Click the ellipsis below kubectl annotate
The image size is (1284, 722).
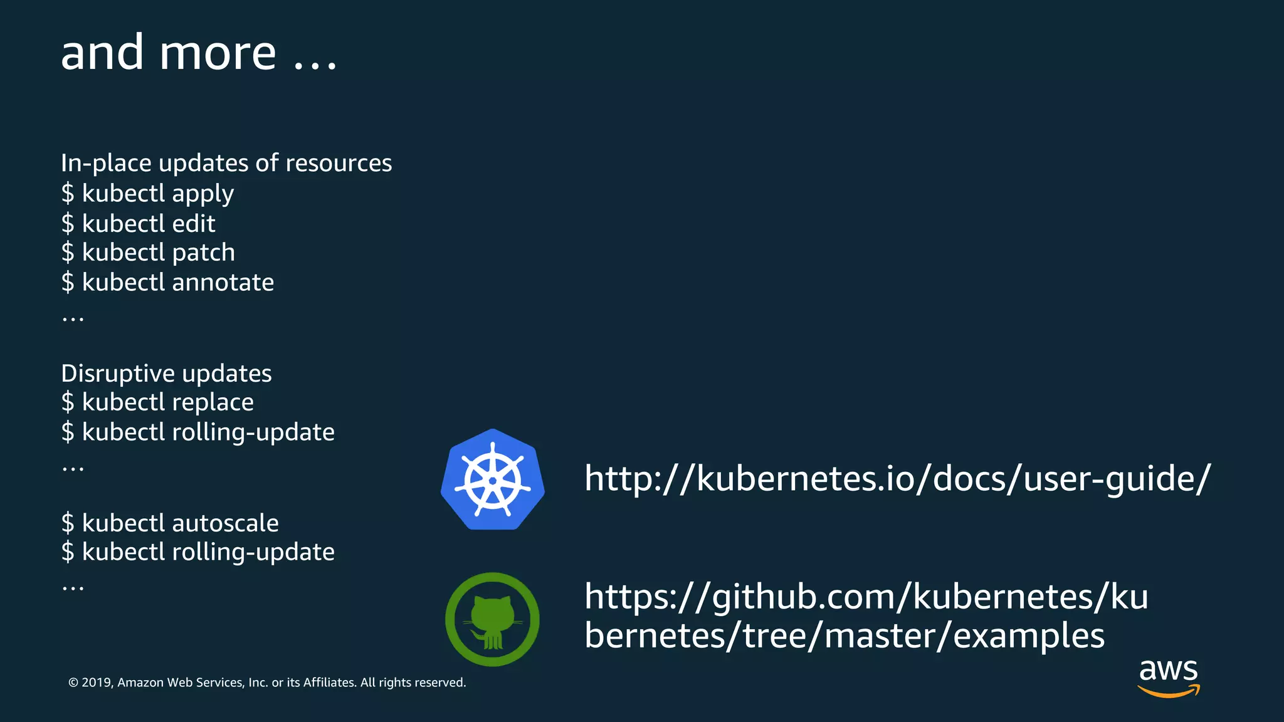pyautogui.click(x=73, y=318)
